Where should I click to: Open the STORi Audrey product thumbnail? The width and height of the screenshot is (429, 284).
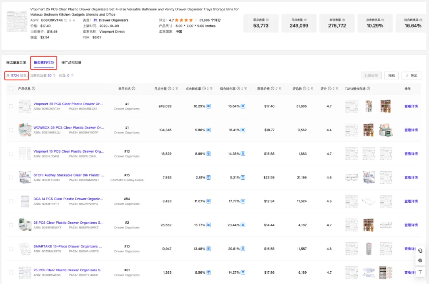tap(25, 178)
